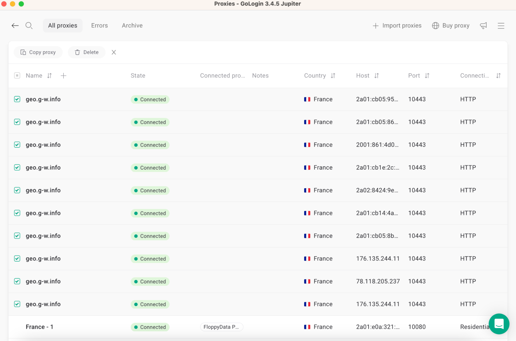Uncheck proxy with host 78.118.205.237
516x341 pixels.
(x=17, y=281)
